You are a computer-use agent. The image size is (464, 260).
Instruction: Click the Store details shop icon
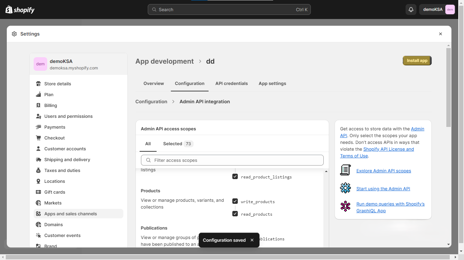pos(38,84)
